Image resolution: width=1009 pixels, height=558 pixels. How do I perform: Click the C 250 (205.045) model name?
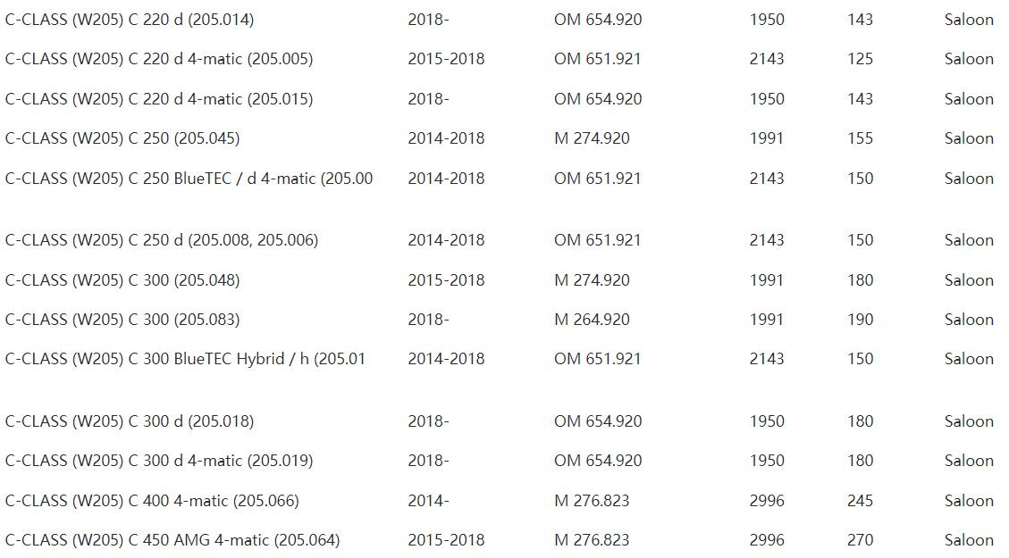[x=122, y=138]
